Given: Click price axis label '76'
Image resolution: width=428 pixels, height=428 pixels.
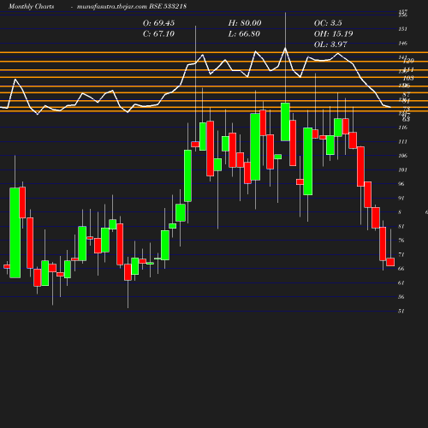Looking at the screenshot, I should [x=401, y=241].
